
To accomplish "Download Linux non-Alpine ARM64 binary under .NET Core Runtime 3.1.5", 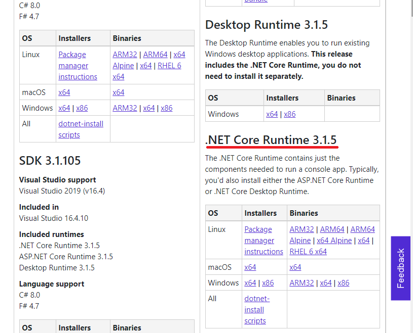I will 332,229.
